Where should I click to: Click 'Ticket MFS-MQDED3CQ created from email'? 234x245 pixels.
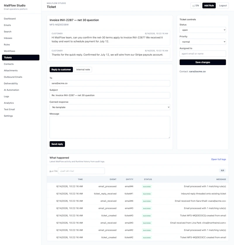pos(203,216)
